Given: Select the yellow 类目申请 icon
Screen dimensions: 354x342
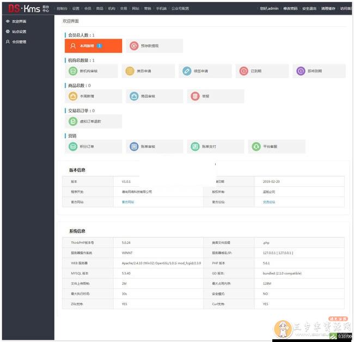Looking at the screenshot, I should [x=130, y=71].
